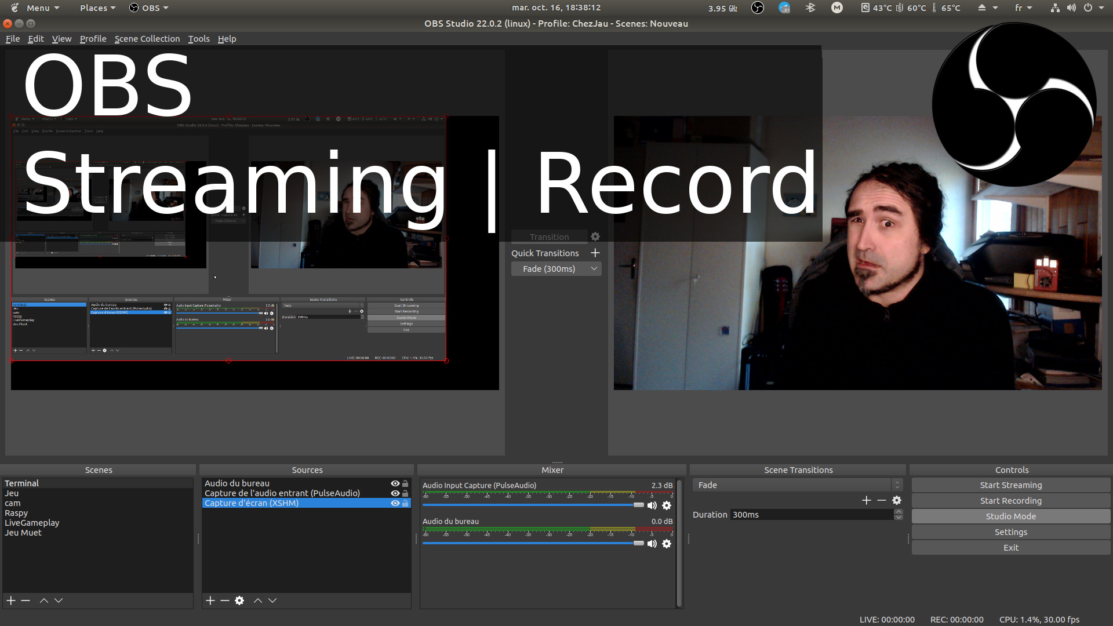Open Audio Input Capture mixer settings gear

pyautogui.click(x=667, y=505)
